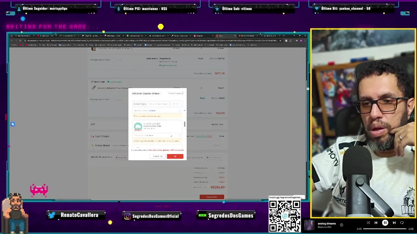Click the R$266,89 total amount
This screenshot has width=417, height=234.
click(x=218, y=188)
